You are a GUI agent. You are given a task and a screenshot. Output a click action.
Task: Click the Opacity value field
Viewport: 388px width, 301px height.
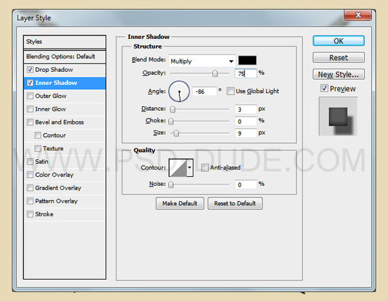[x=246, y=73]
